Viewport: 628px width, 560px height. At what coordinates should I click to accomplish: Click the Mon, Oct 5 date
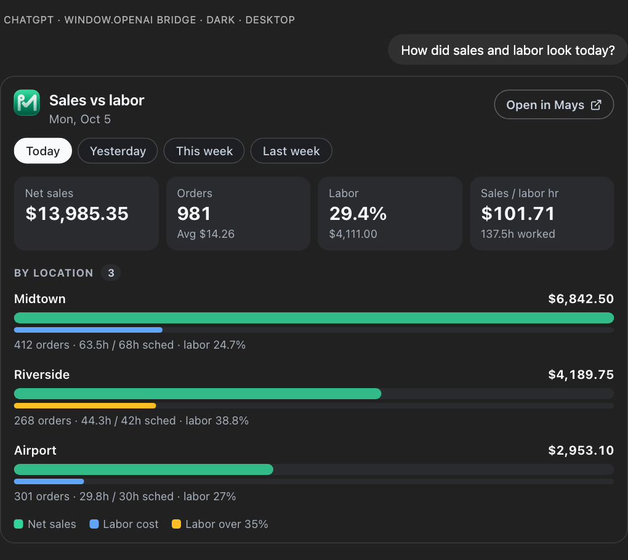pyautogui.click(x=79, y=119)
